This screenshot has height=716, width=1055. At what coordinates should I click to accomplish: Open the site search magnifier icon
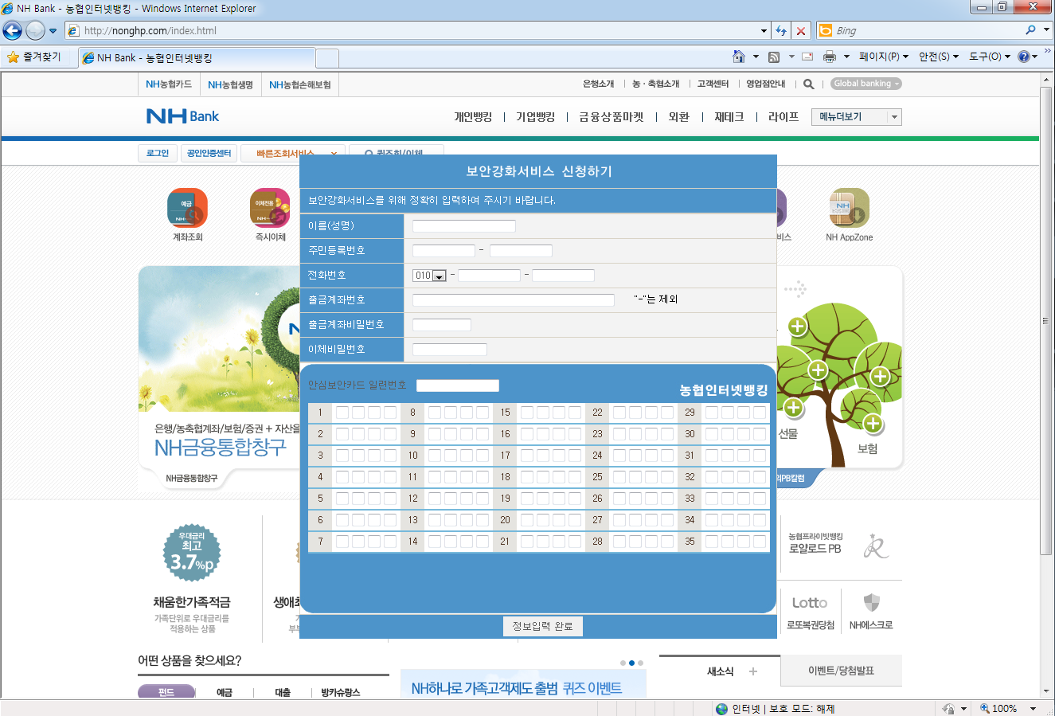(x=807, y=83)
